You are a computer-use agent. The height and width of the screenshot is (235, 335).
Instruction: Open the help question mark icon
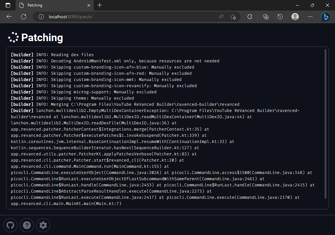26,225
